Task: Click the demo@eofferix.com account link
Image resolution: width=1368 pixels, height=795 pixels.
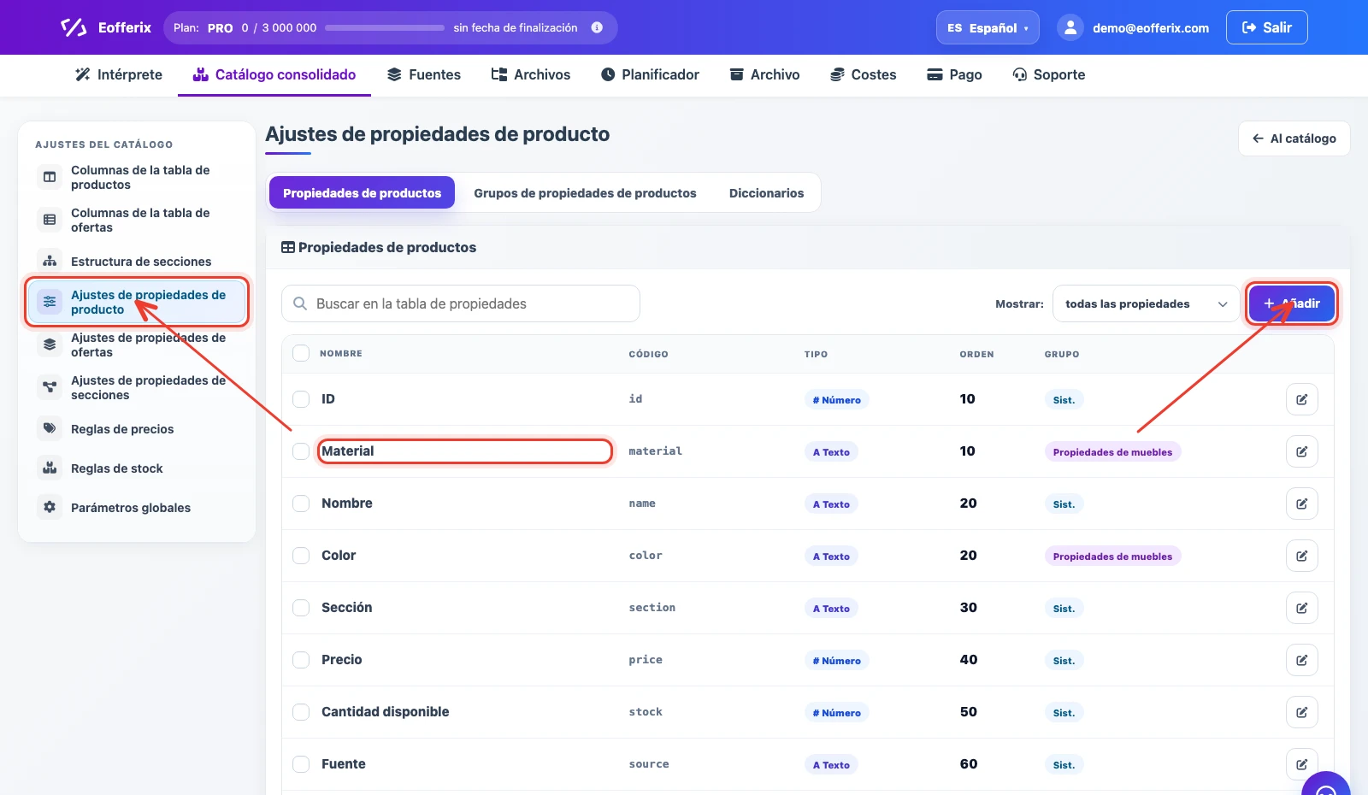Action: point(1151,28)
